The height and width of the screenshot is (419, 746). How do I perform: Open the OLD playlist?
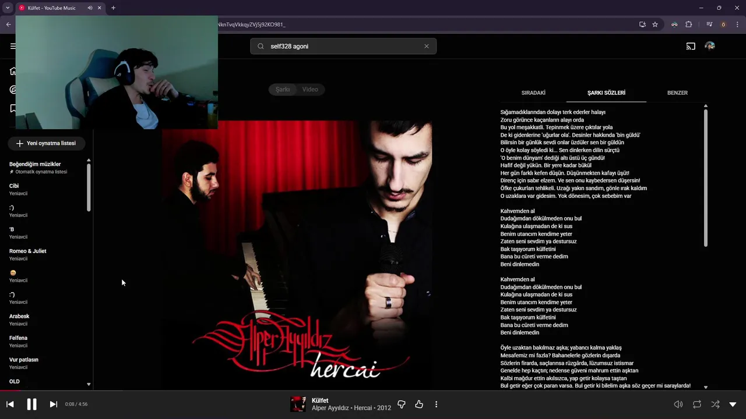click(x=14, y=381)
